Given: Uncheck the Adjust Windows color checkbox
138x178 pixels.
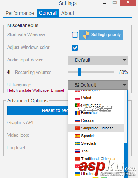Looking at the screenshot, I should (x=75, y=48).
